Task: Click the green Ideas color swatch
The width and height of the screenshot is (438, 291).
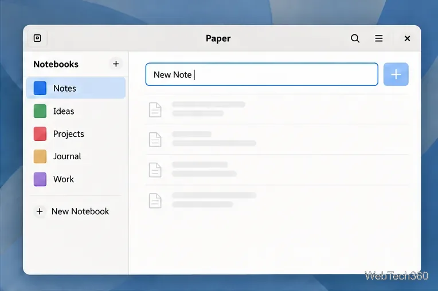Action: (40, 111)
